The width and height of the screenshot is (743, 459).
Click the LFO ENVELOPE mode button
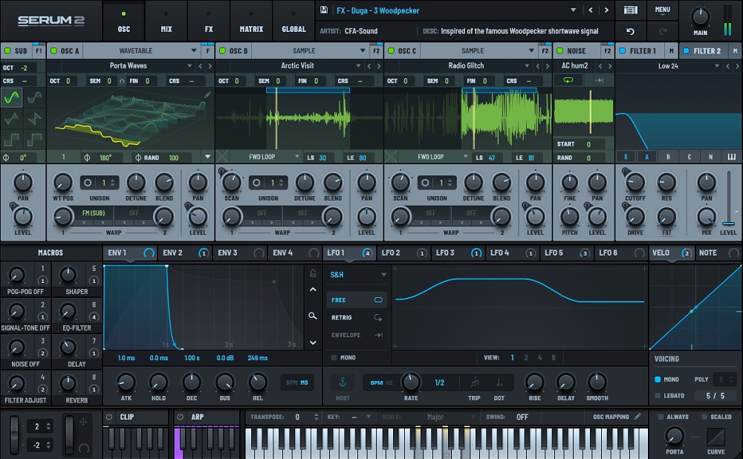click(x=357, y=335)
